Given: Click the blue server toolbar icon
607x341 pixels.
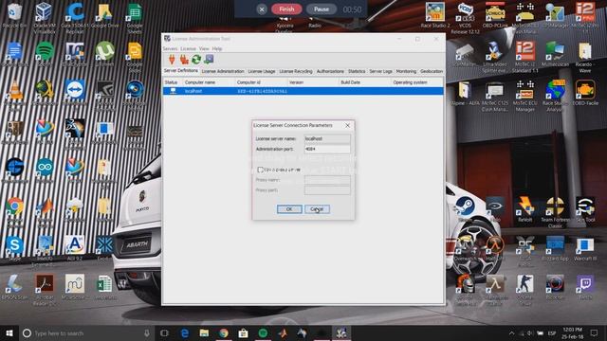Looking at the screenshot, I should [x=209, y=60].
